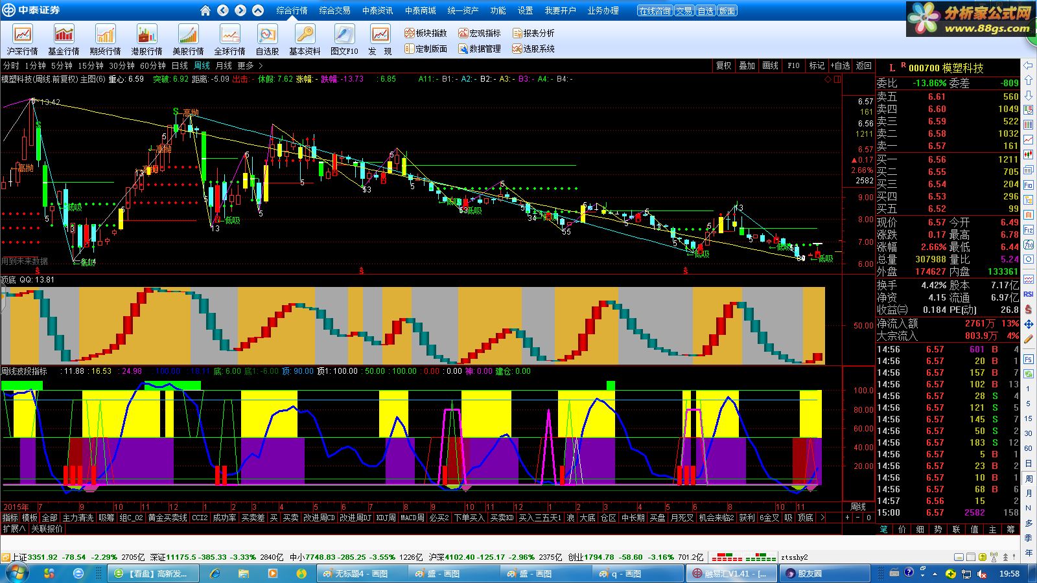Select 月死叉 indicator tab
Viewport: 1037px width, 583px height.
(682, 518)
